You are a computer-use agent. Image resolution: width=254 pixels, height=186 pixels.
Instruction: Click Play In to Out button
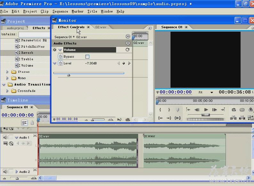click(x=178, y=118)
